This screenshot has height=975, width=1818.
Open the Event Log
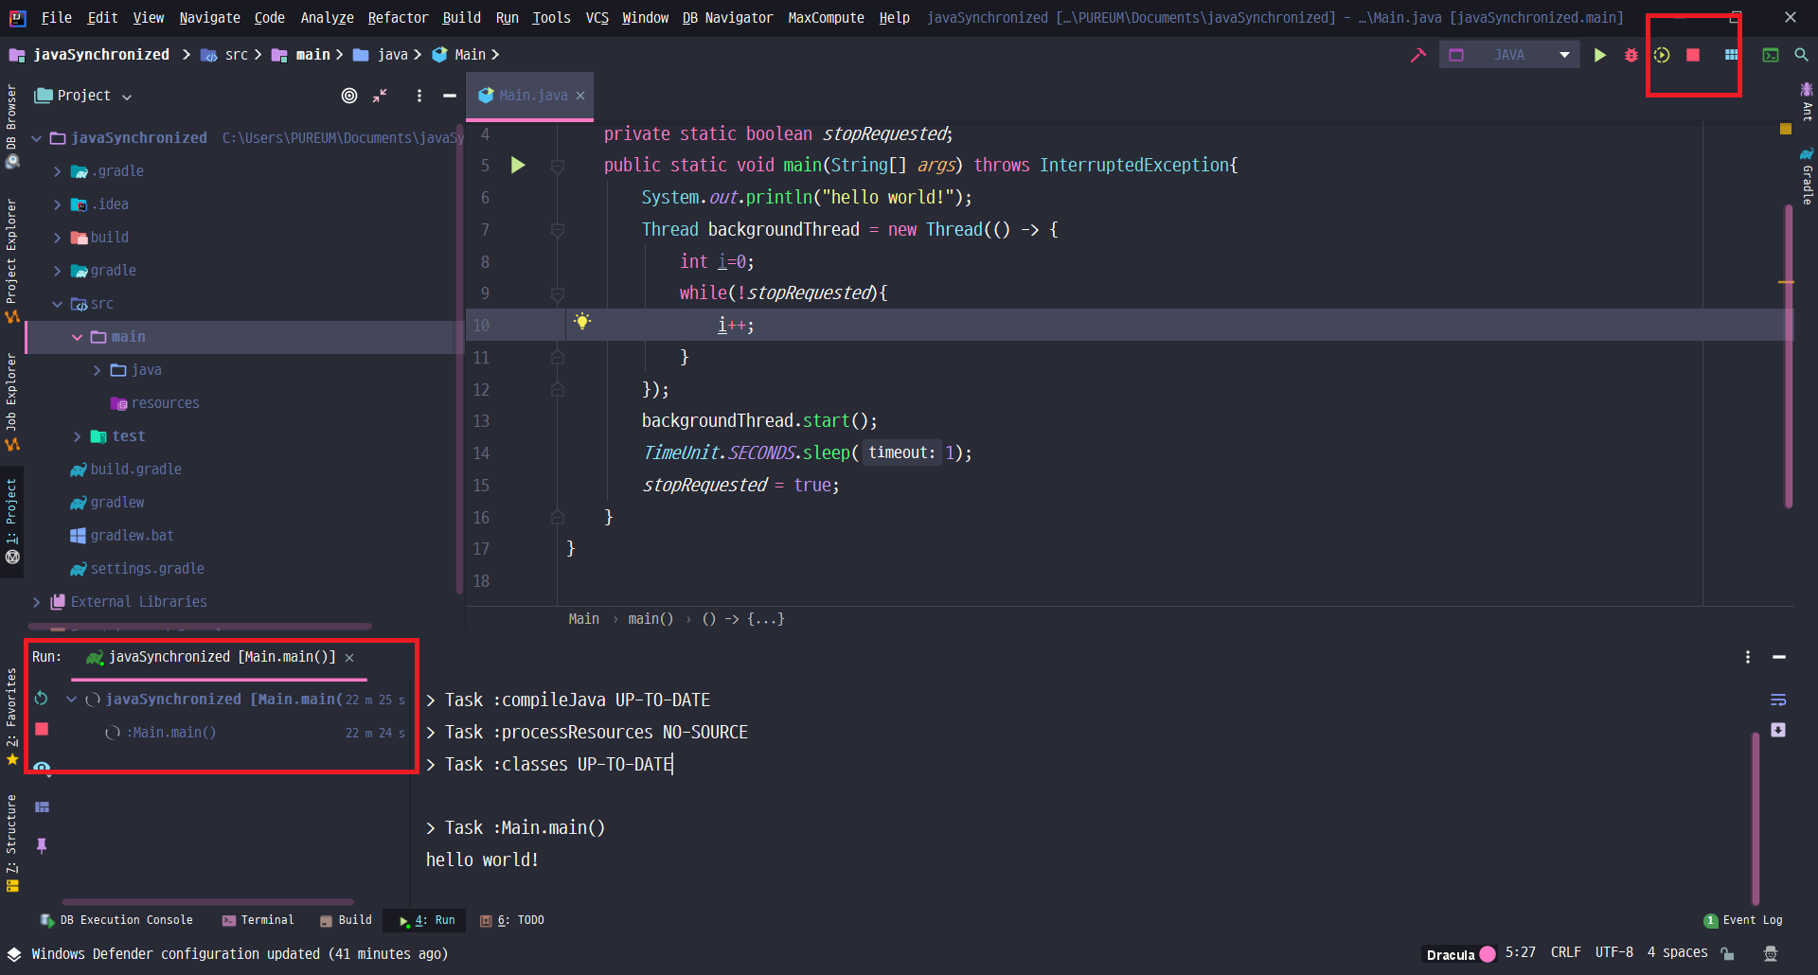(x=1743, y=920)
